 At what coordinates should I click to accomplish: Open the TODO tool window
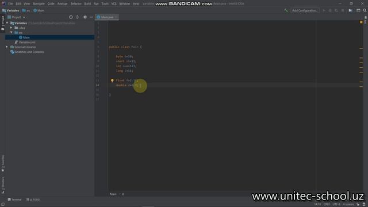[33, 200]
